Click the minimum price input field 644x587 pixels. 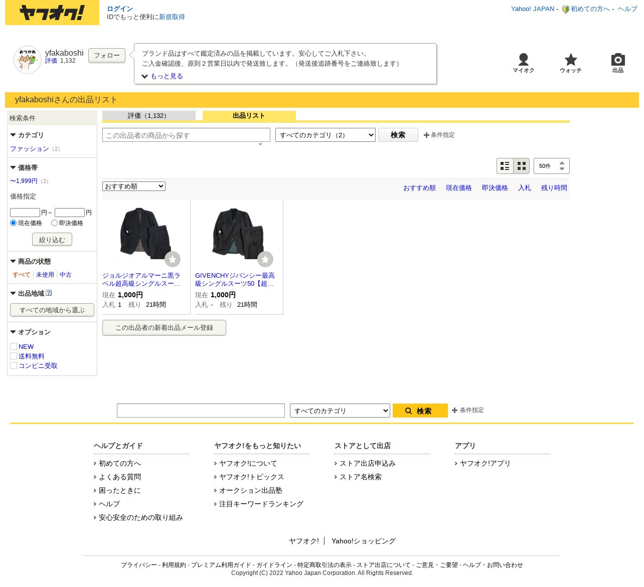25,213
